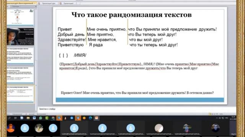
Task: Open Task View on the taskbar
Action: point(15,118)
